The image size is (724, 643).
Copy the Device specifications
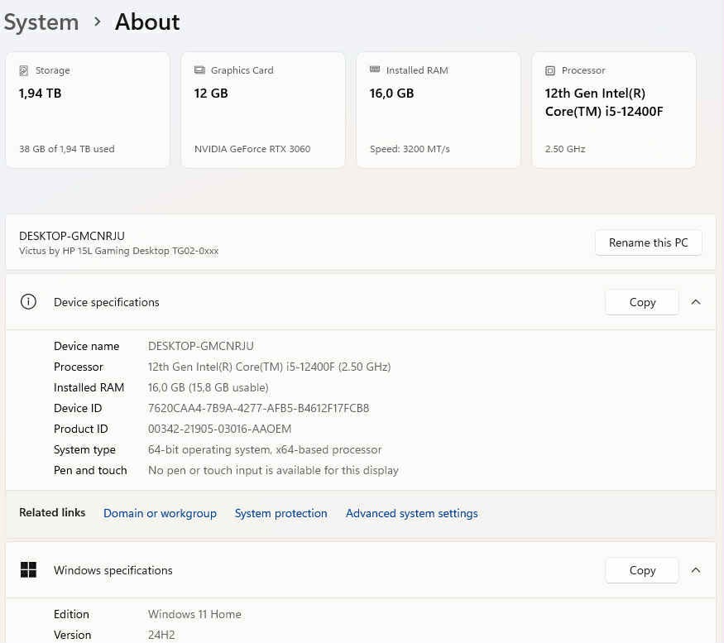(642, 302)
